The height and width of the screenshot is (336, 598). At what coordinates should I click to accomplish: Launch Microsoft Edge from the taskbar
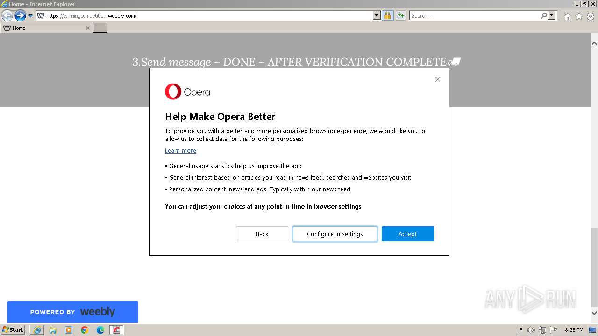point(100,330)
